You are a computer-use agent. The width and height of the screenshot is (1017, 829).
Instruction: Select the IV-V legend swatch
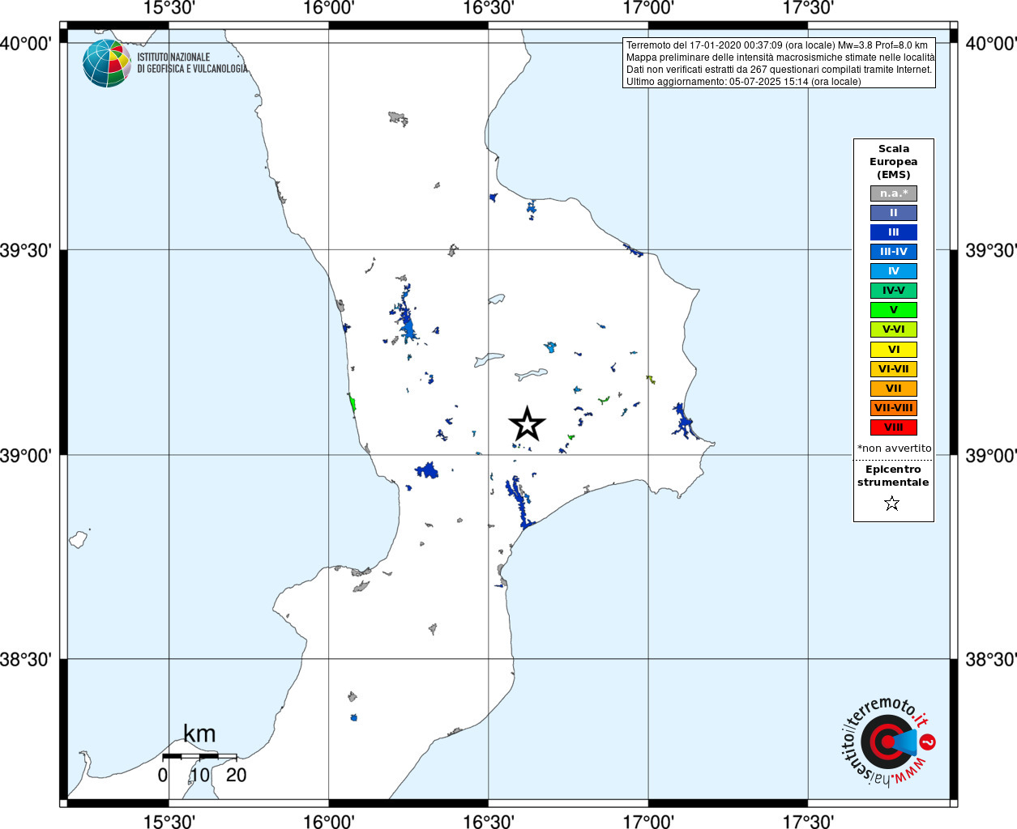click(x=894, y=291)
